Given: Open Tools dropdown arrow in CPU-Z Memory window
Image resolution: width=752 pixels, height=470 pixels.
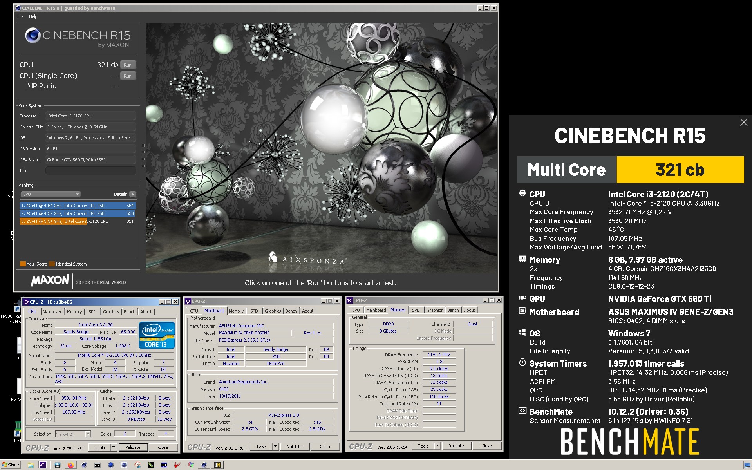Looking at the screenshot, I should point(437,446).
